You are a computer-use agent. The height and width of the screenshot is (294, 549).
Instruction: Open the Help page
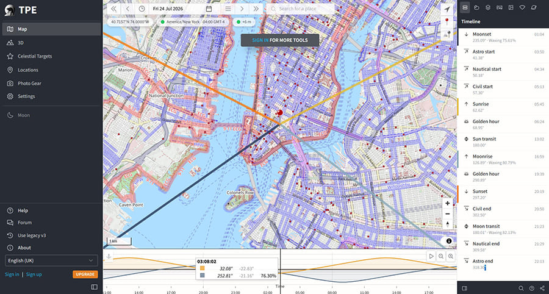click(x=51, y=210)
